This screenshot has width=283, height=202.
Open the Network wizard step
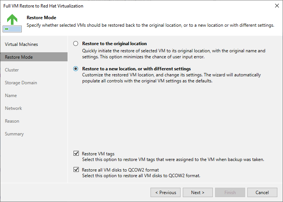(x=14, y=108)
